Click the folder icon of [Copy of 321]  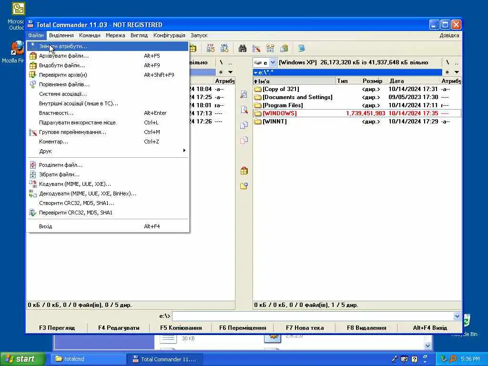258,89
